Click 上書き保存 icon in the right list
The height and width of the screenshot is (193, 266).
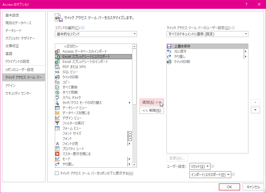point(169,46)
